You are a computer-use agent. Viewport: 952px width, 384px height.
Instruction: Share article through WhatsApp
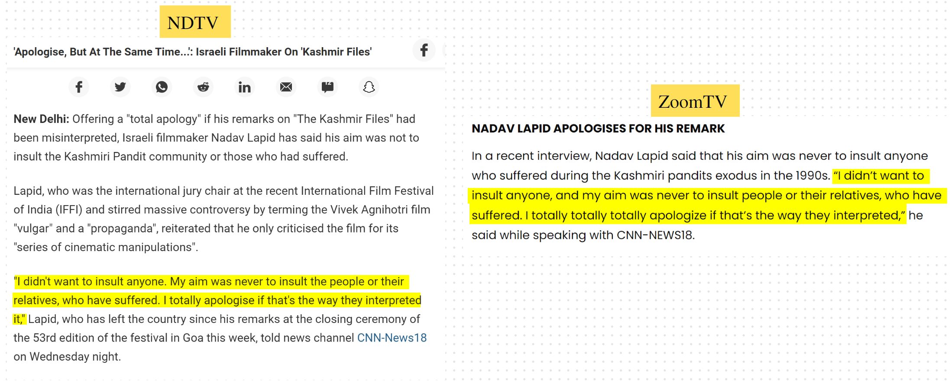tap(162, 87)
